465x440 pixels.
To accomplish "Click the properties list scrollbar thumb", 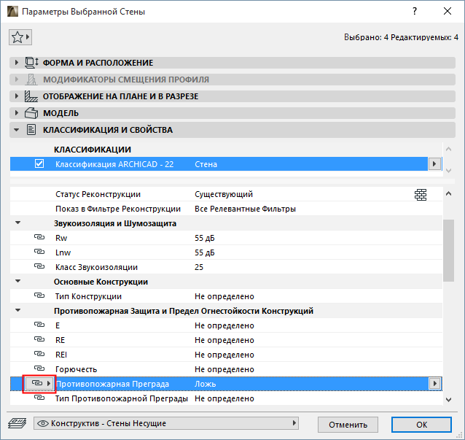I will 449,250.
